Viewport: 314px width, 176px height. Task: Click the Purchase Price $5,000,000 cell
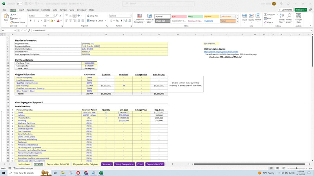click(89, 63)
